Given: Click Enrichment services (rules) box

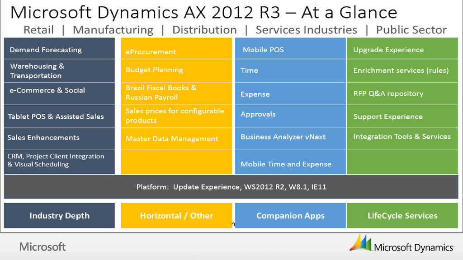Looking at the screenshot, I should pos(402,71).
